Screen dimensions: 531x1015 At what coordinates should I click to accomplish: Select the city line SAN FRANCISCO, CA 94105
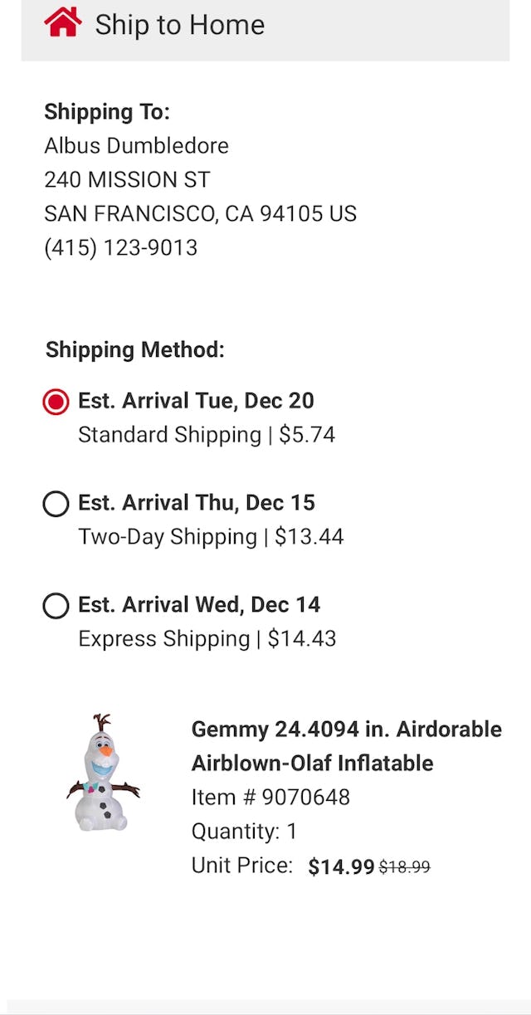click(x=200, y=213)
